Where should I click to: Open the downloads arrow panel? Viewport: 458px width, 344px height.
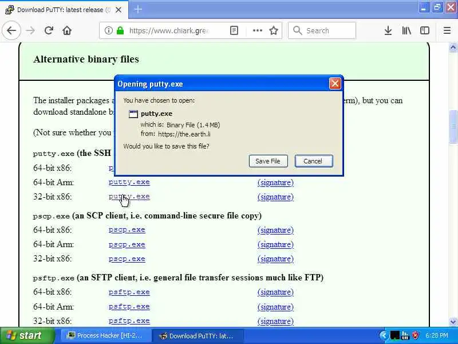tap(388, 30)
